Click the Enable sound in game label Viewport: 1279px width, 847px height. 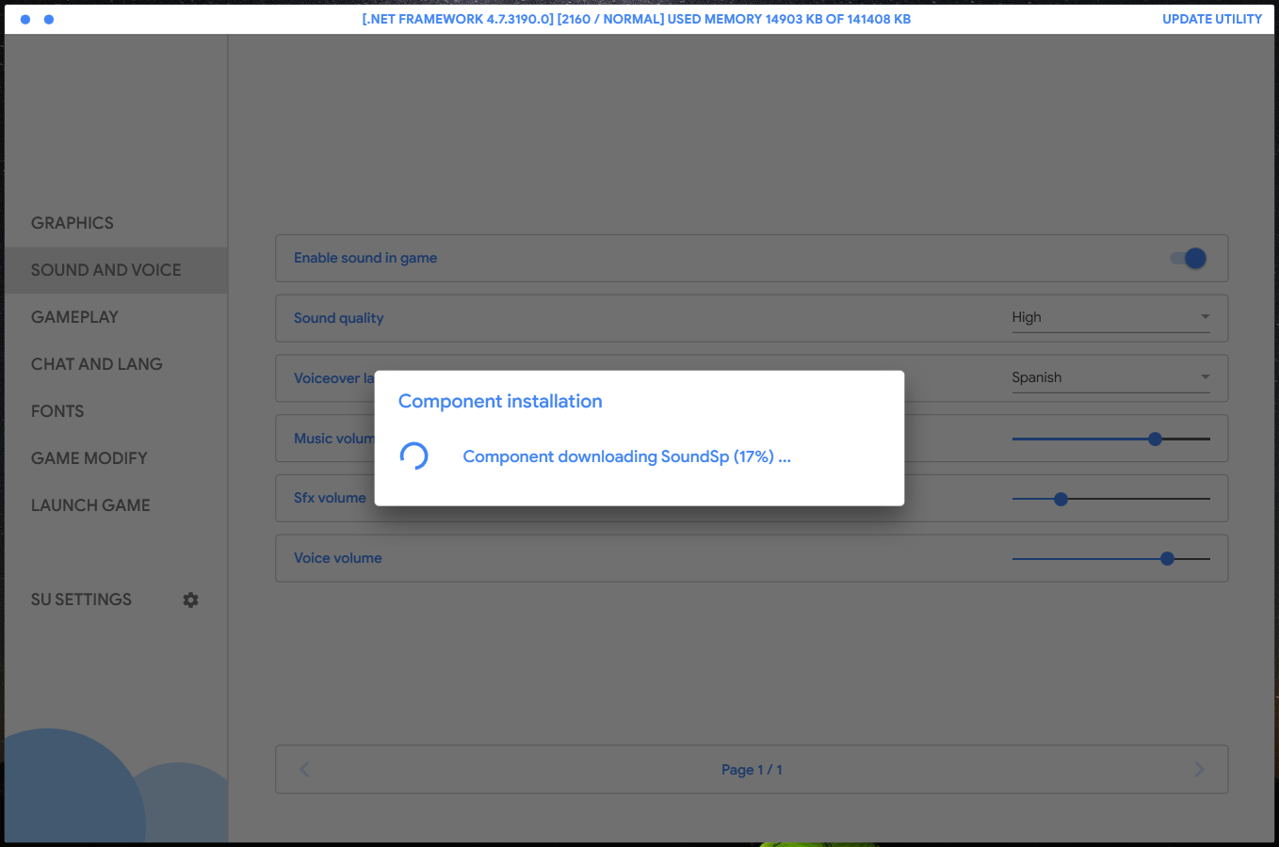pos(365,258)
